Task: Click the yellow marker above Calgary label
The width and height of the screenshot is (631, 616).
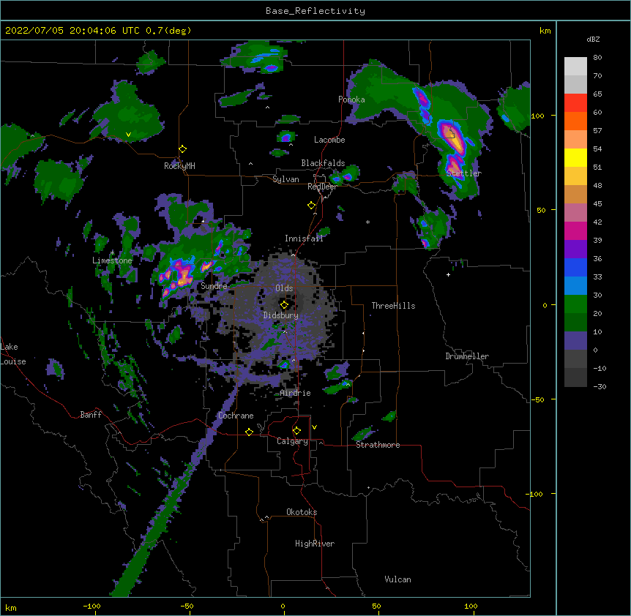Action: pos(296,431)
